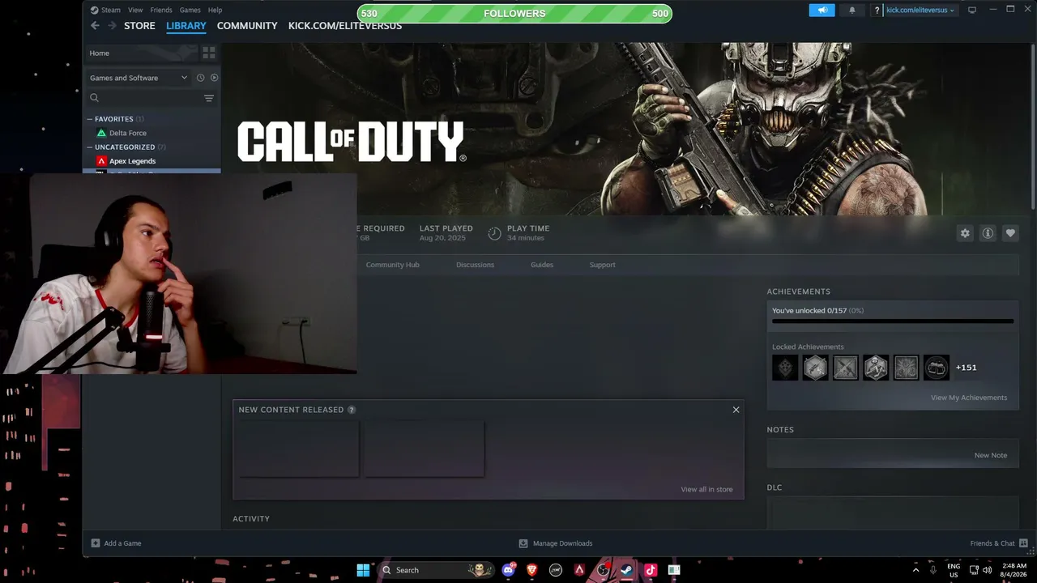Open library advanced filter options

pos(209,98)
